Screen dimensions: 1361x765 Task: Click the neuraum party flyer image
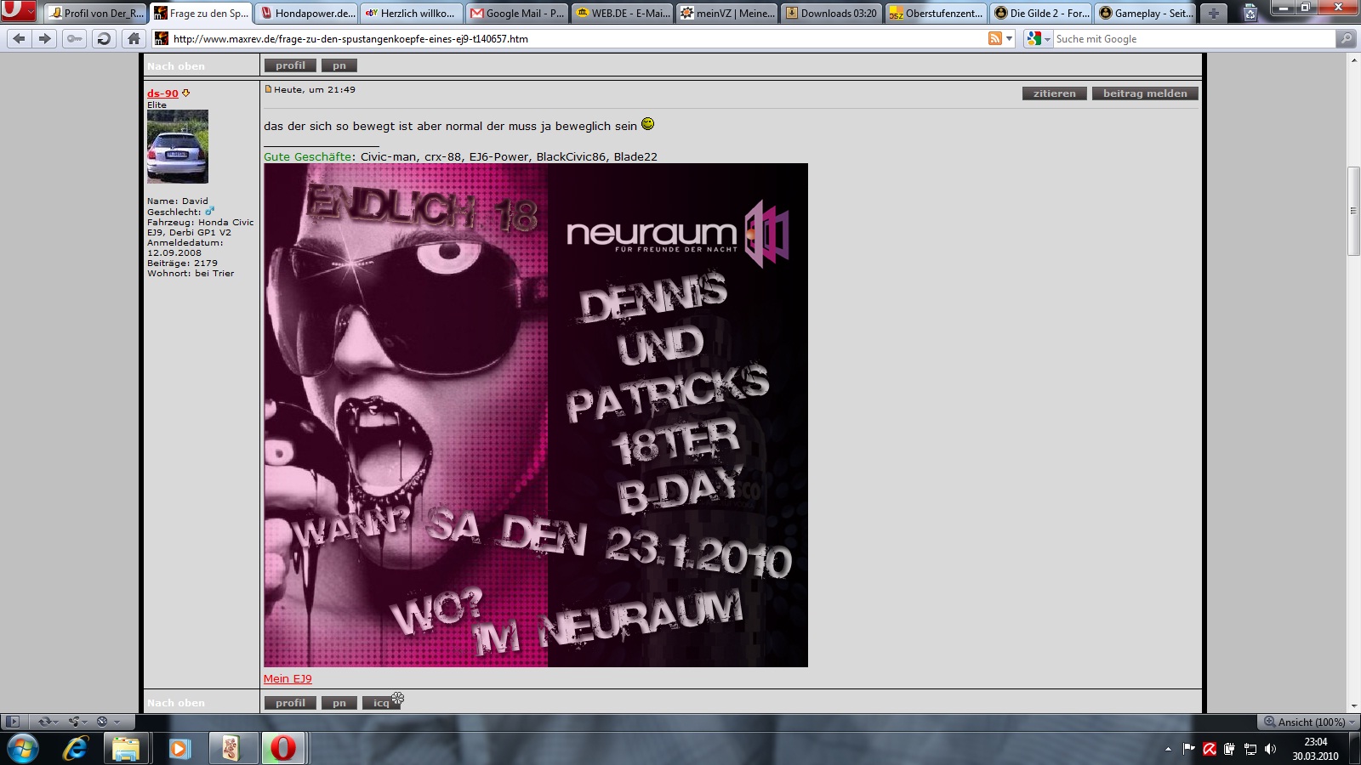click(536, 415)
